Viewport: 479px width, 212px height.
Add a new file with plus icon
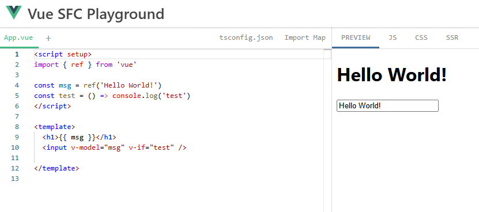pyautogui.click(x=48, y=38)
